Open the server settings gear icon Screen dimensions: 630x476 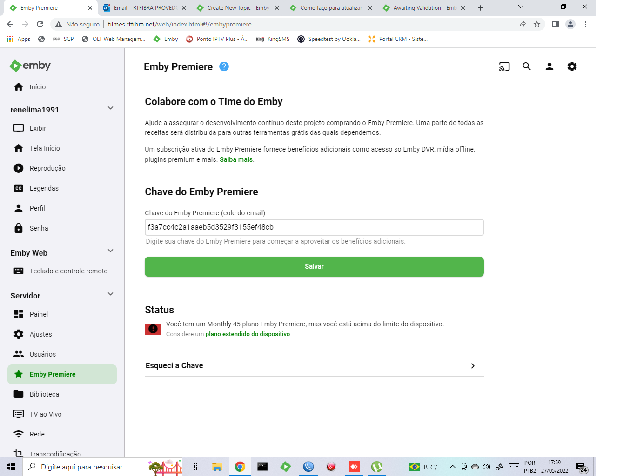click(x=572, y=66)
